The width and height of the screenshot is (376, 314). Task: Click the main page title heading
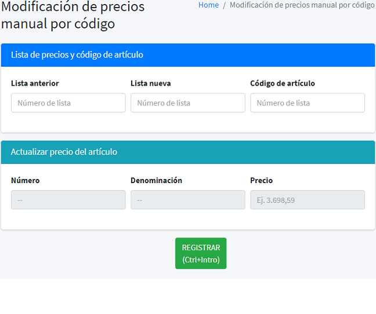[73, 16]
